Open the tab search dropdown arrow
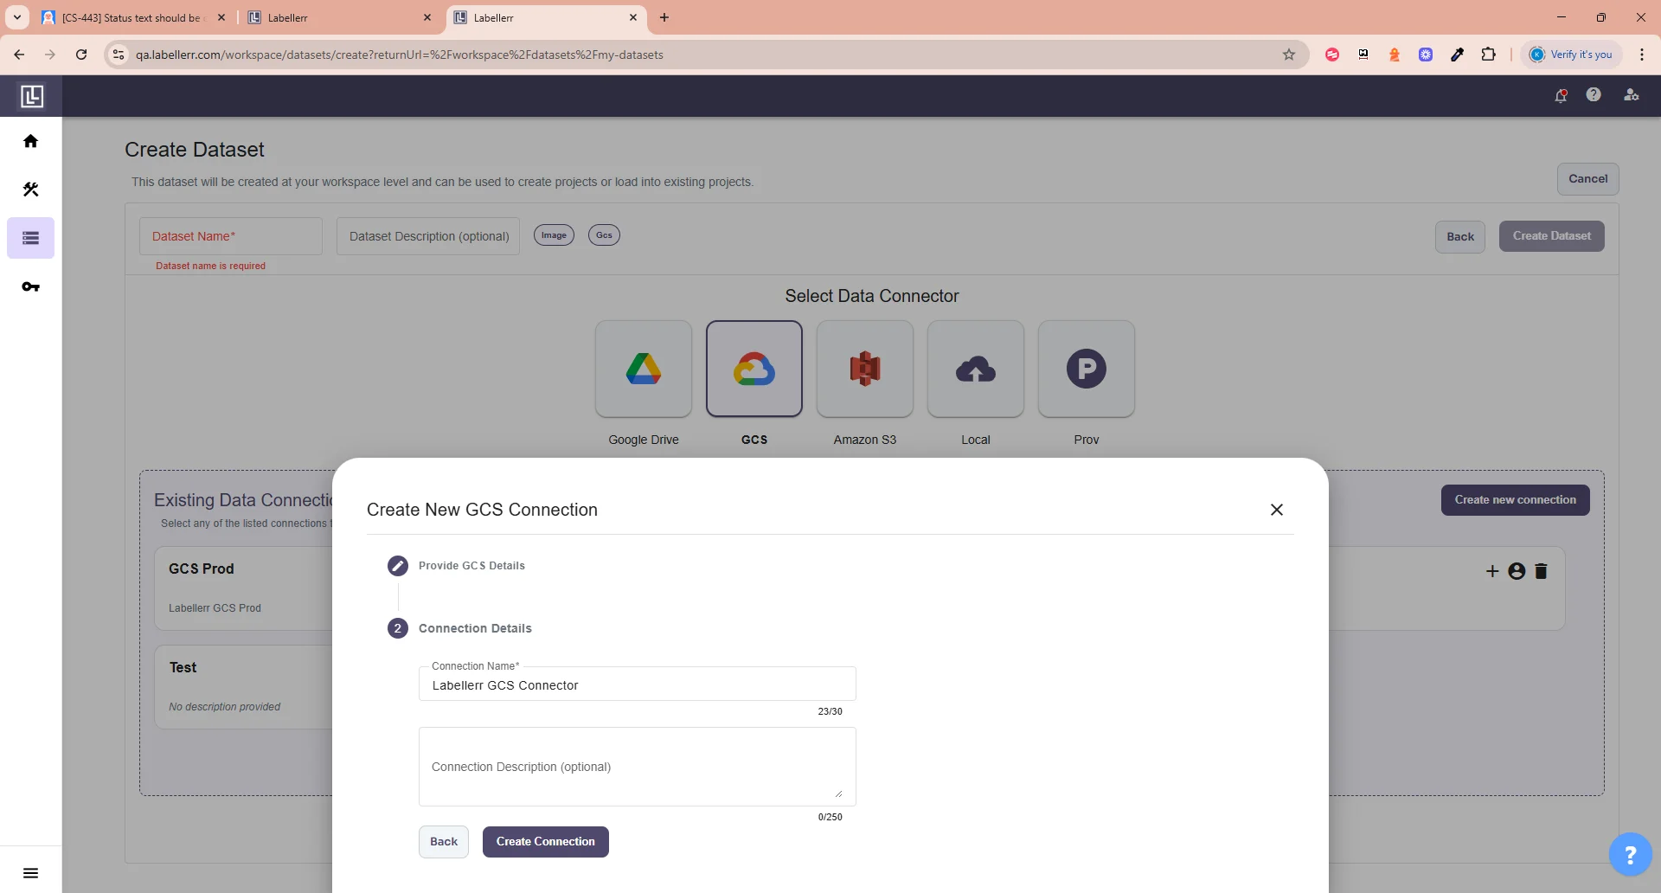 (x=16, y=17)
